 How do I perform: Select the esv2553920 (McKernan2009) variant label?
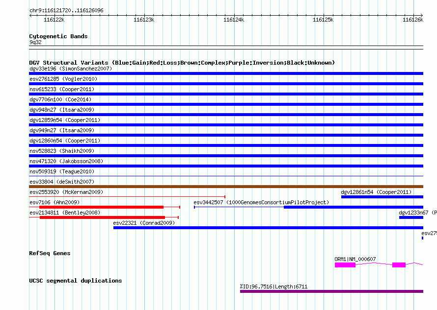pyautogui.click(x=66, y=192)
